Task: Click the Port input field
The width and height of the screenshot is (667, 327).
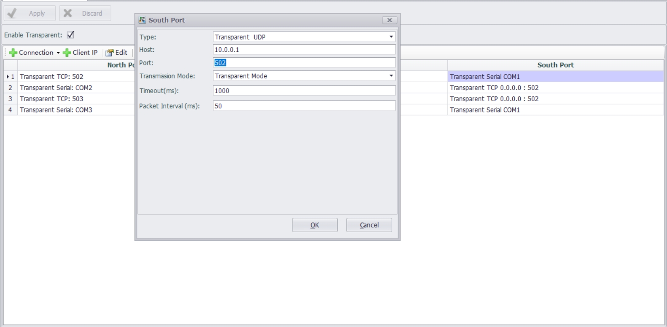Action: 304,63
